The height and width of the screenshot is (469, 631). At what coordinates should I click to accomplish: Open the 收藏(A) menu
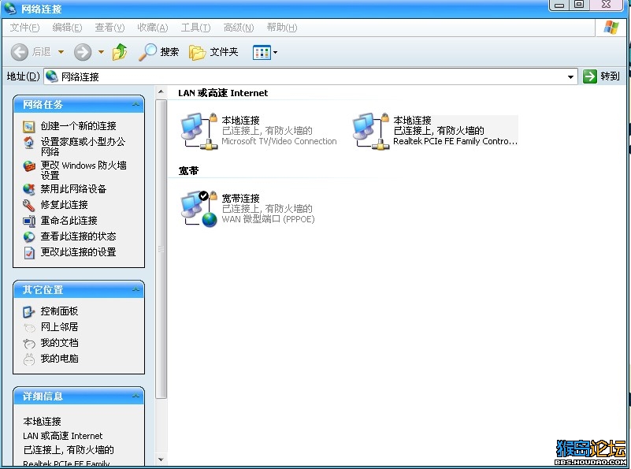coord(153,28)
